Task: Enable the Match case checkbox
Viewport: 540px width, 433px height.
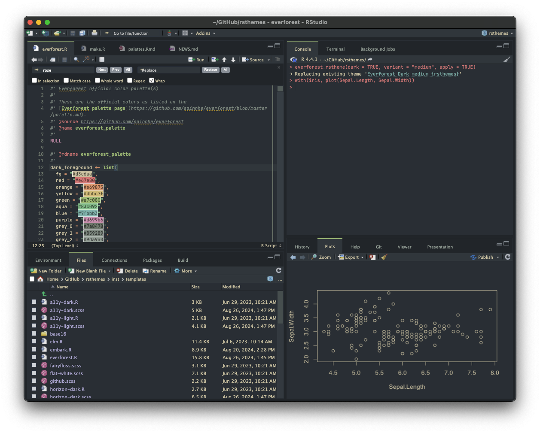Action: point(66,80)
